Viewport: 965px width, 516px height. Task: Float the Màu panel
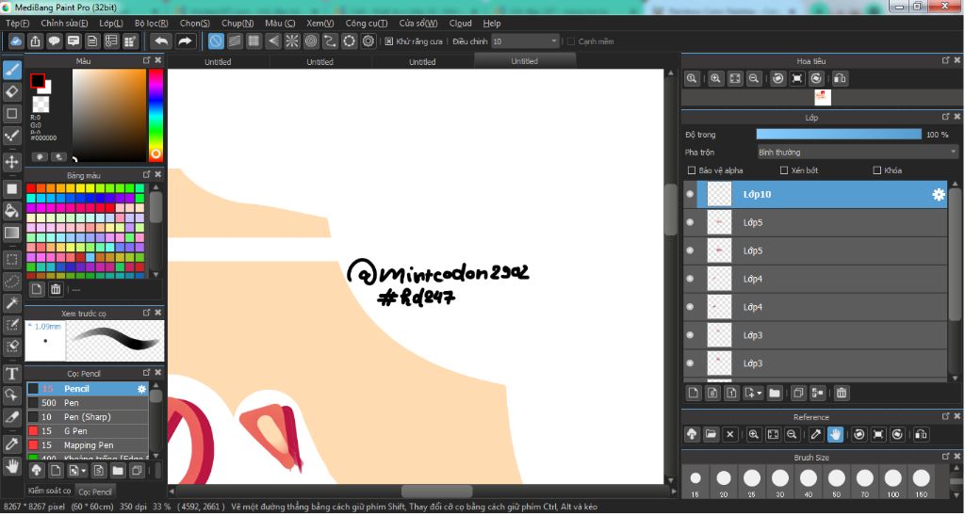(146, 60)
